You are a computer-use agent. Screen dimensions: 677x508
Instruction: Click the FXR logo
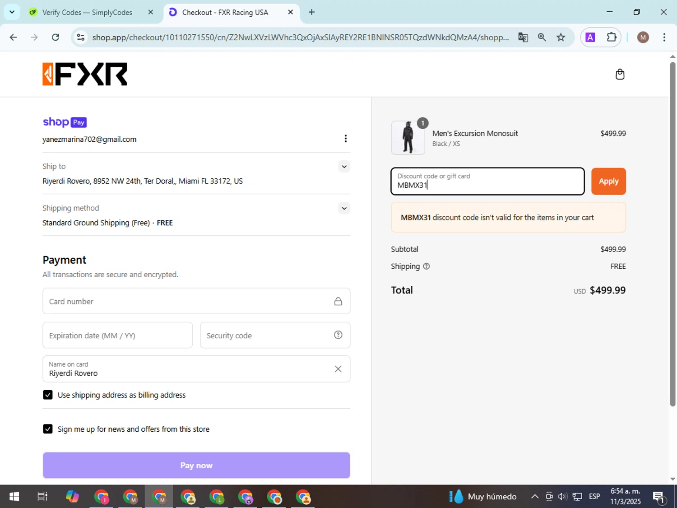[85, 74]
